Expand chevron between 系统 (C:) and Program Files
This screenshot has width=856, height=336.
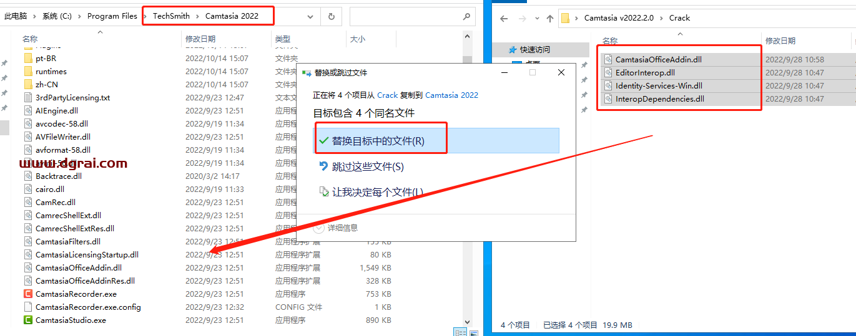[x=80, y=16]
